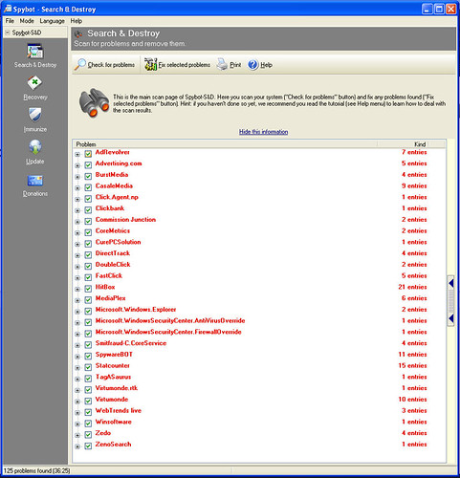The height and width of the screenshot is (478, 460).
Task: Expand the Statcounter entries node
Action: [77, 368]
